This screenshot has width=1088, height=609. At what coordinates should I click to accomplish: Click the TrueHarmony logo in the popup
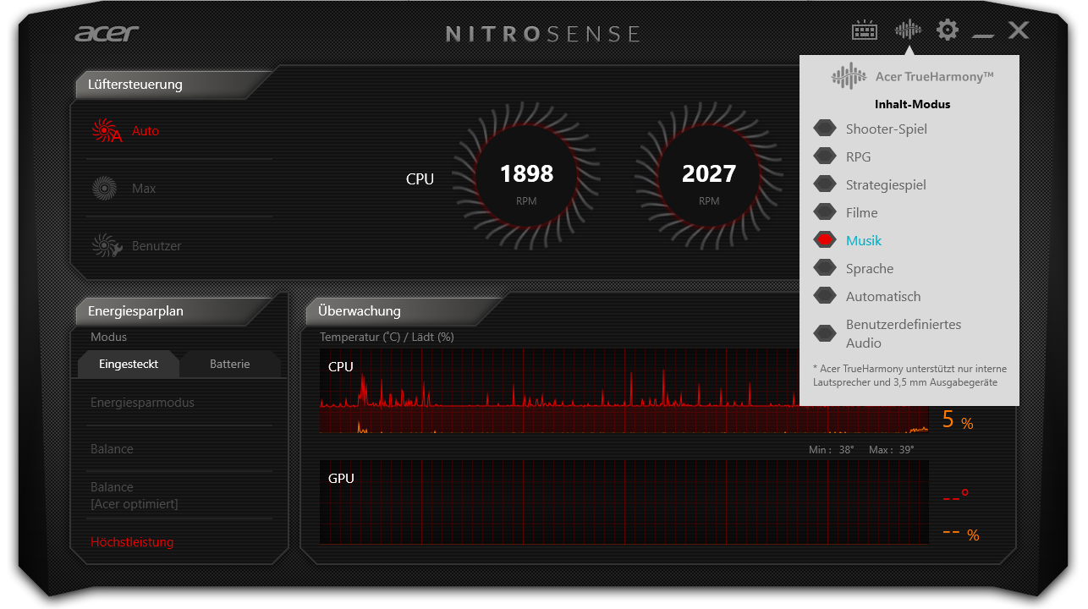click(849, 76)
